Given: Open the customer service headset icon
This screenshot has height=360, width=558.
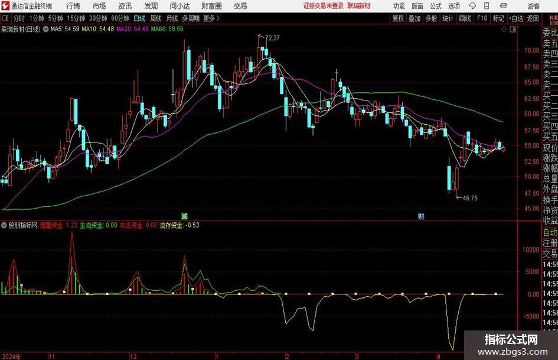Looking at the screenshot, I should click(x=472, y=6).
